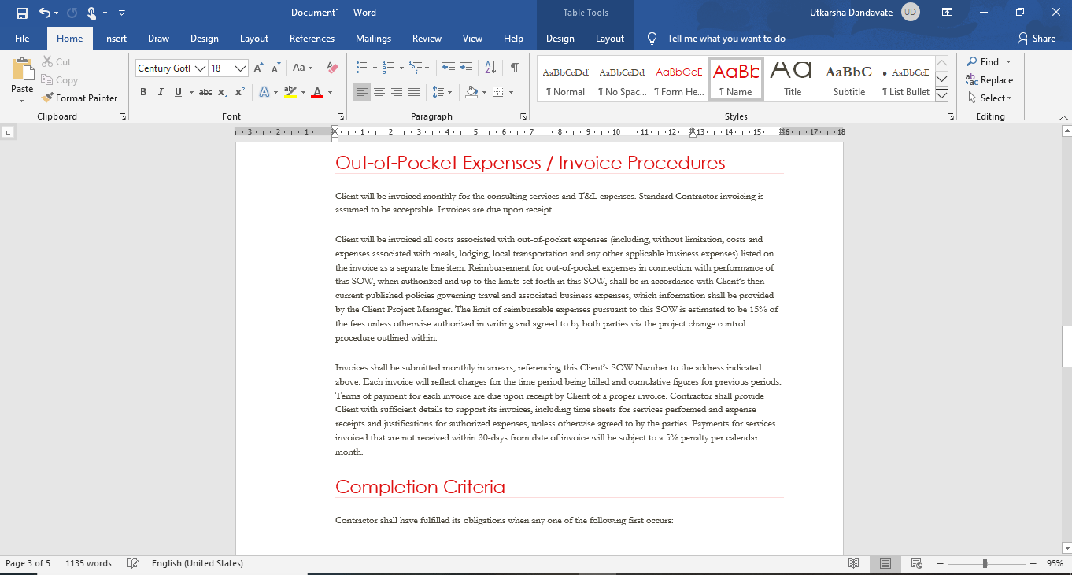
Task: Clear all formatting eraser icon
Action: (x=332, y=68)
